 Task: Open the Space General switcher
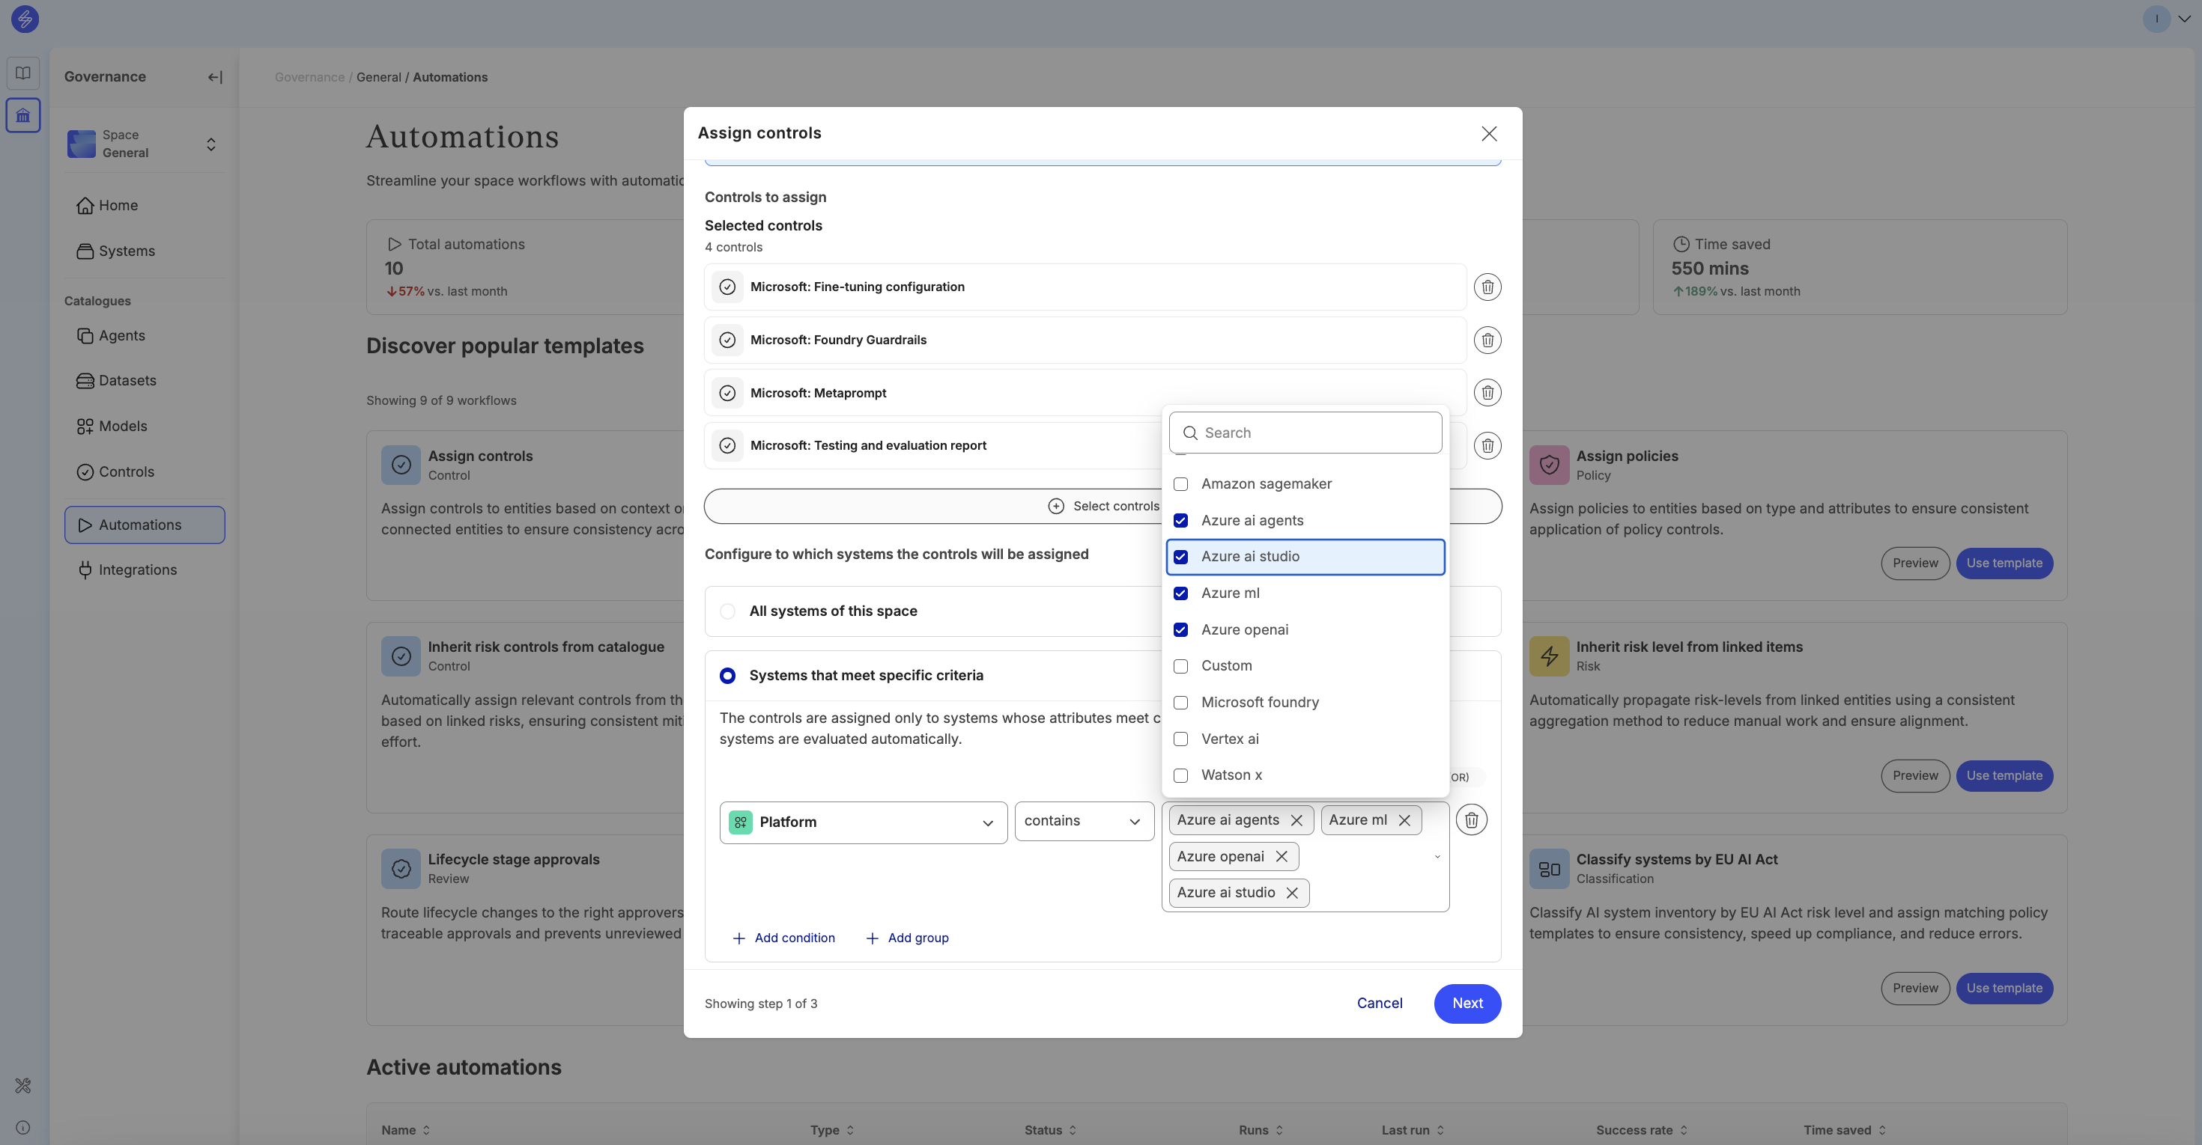[145, 144]
